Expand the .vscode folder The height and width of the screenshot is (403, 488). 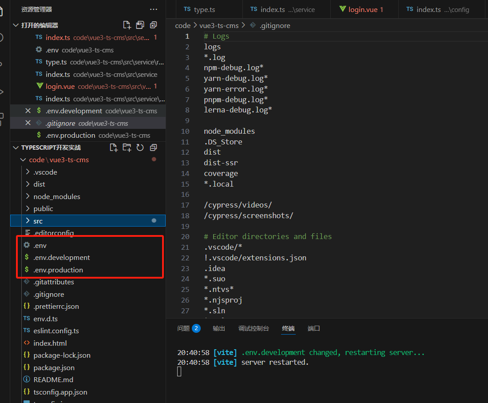pyautogui.click(x=28, y=172)
